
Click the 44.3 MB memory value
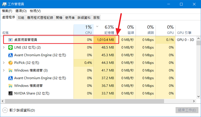click(108, 63)
